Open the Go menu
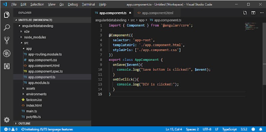The height and width of the screenshot is (132, 266). 62,4
